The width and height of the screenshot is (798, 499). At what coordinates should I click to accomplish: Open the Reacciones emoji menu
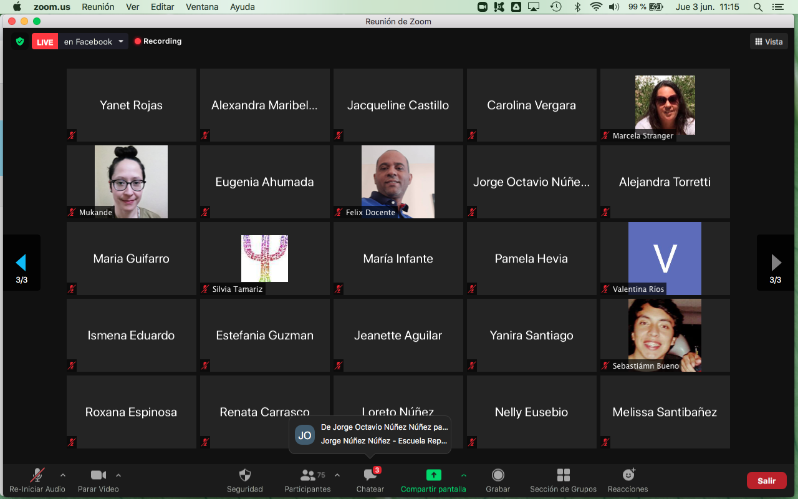(628, 475)
